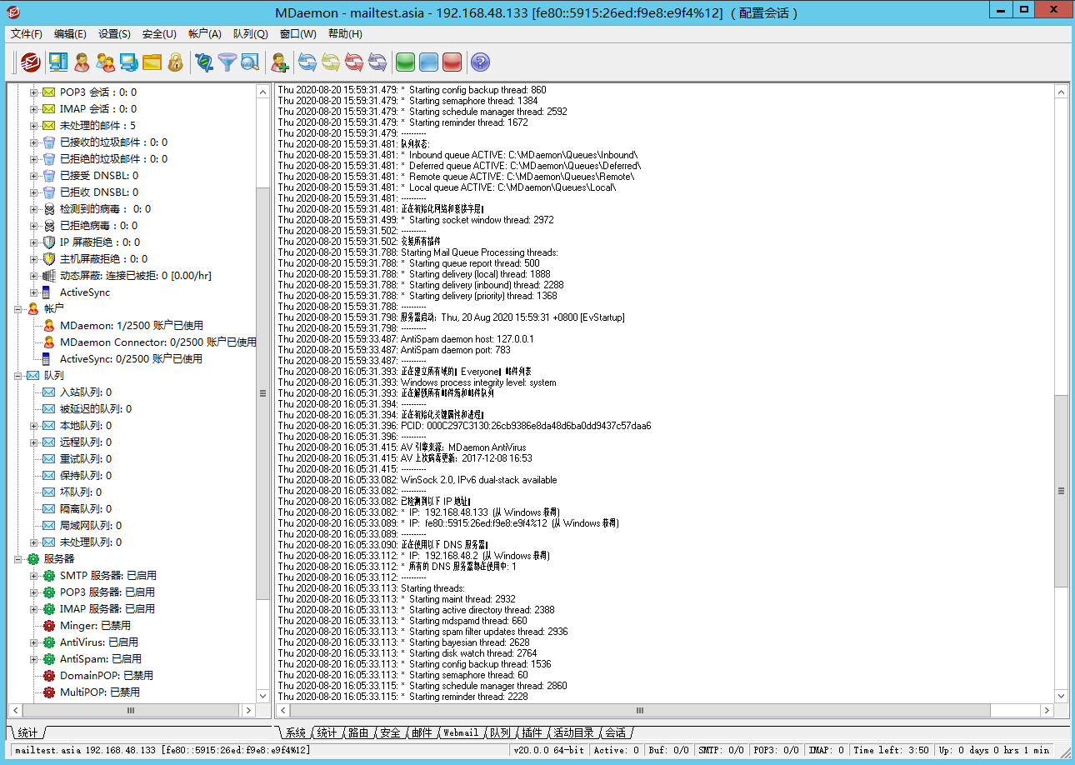Click the left pane horizontal scrollbar thumb

(x=131, y=710)
